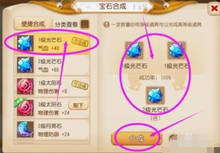Click the 2级光芒石 result gem slot
The image size is (220, 153).
155,96
